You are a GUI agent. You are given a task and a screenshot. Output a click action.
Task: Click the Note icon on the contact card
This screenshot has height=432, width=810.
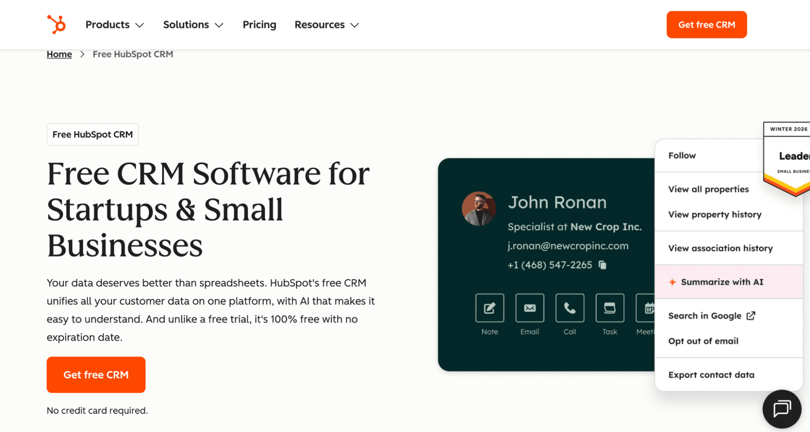(x=489, y=308)
